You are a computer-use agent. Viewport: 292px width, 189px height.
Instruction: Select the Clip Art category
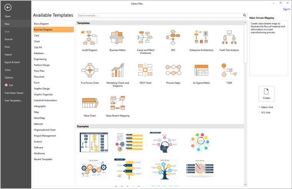(54, 47)
